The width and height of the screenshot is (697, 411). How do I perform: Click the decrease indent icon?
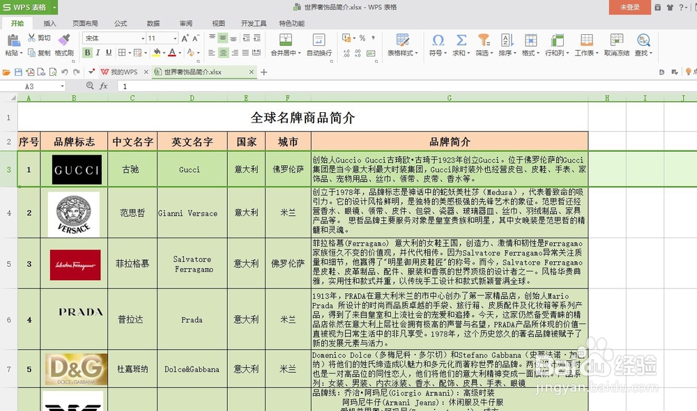click(x=246, y=38)
